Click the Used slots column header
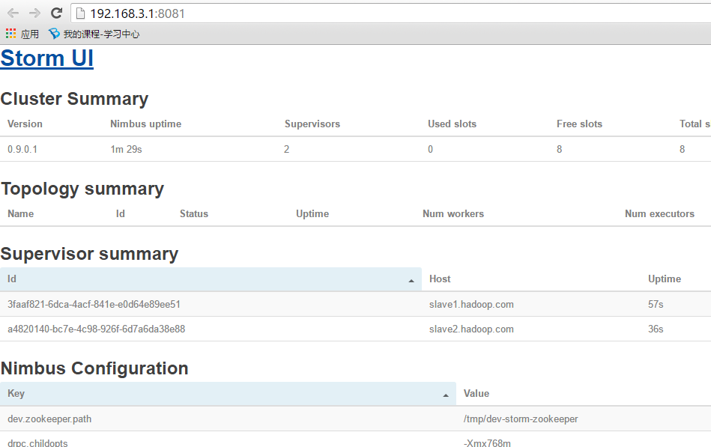Screen dimensions: 711x447 coord(452,124)
